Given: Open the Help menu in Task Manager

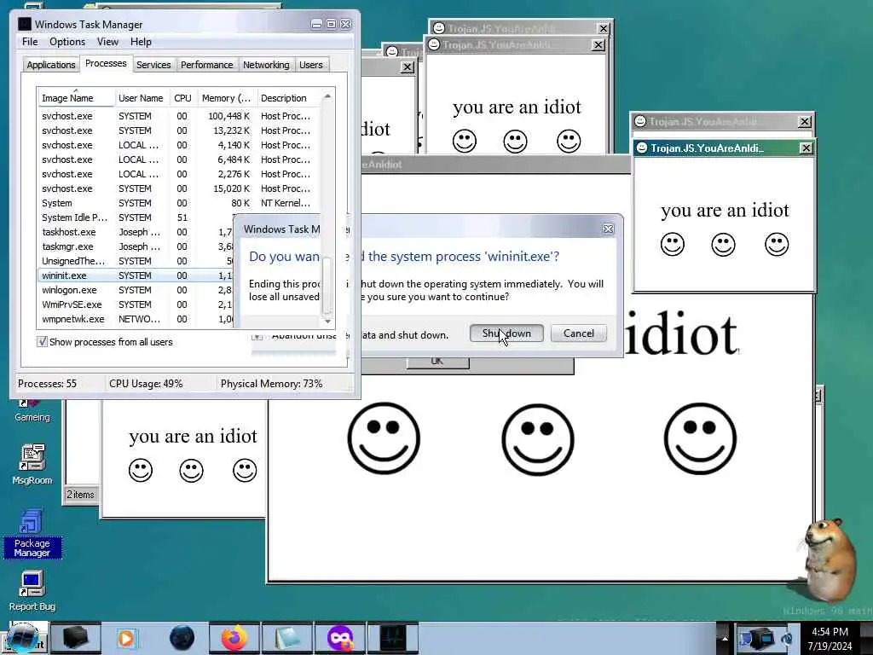Looking at the screenshot, I should 141,42.
